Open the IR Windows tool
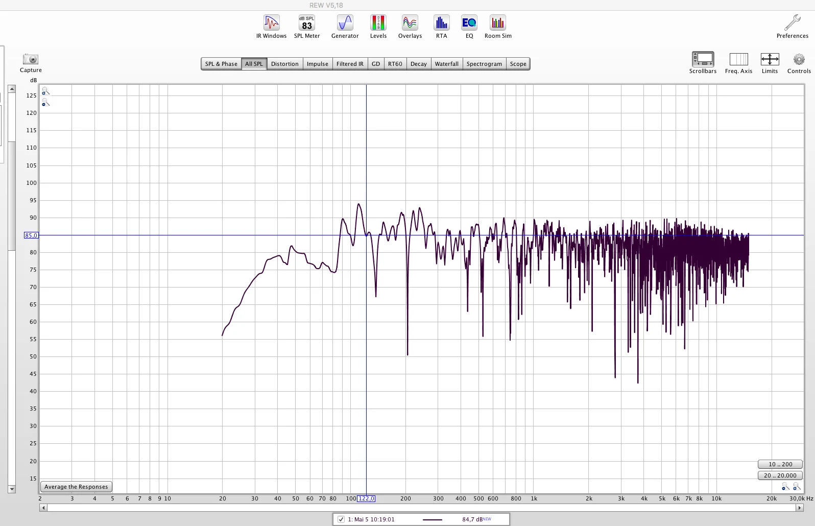The height and width of the screenshot is (526, 815). (x=271, y=27)
